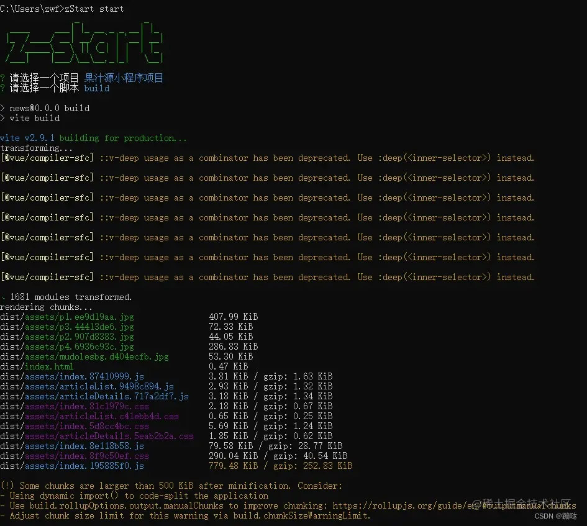Click the 'build' script answer text
This screenshot has height=526, width=587.
pyautogui.click(x=97, y=88)
